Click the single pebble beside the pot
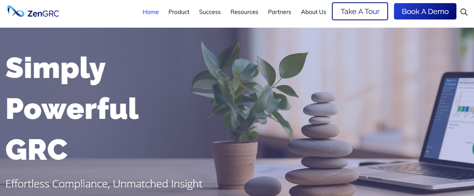Viewport: 474px width, 196px height. tap(263, 186)
